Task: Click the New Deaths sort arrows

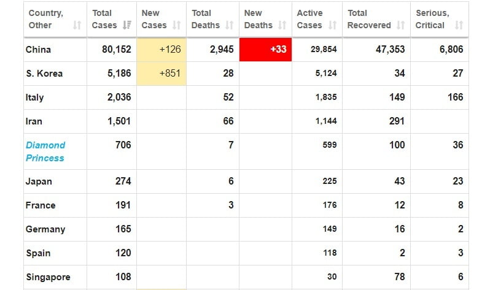Action: 282,25
